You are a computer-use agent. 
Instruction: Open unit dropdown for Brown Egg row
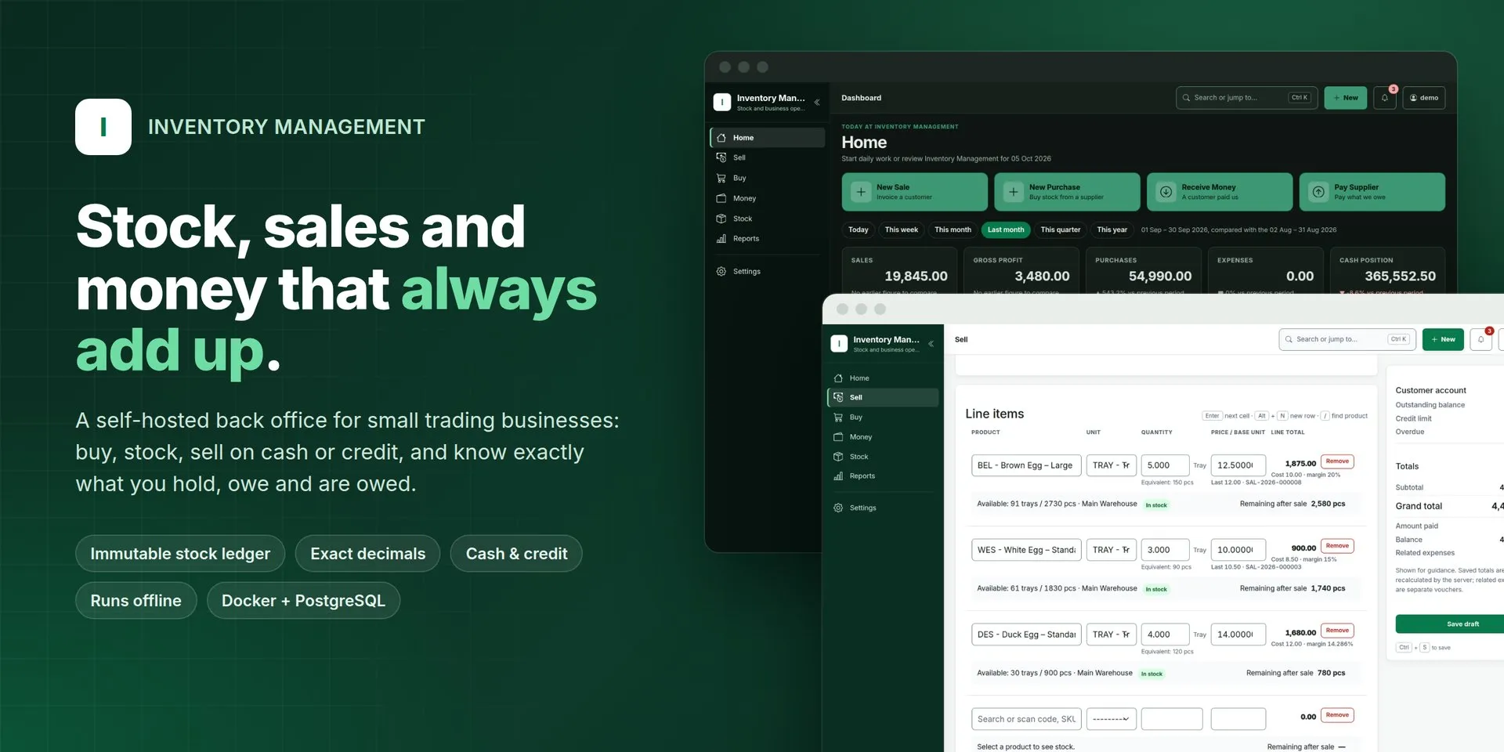(x=1112, y=465)
